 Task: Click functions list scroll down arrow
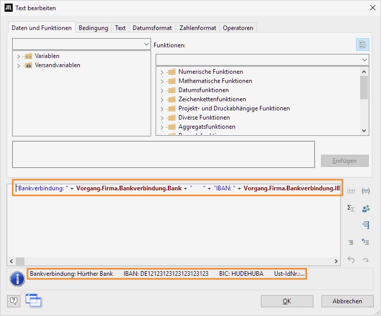coord(364,131)
